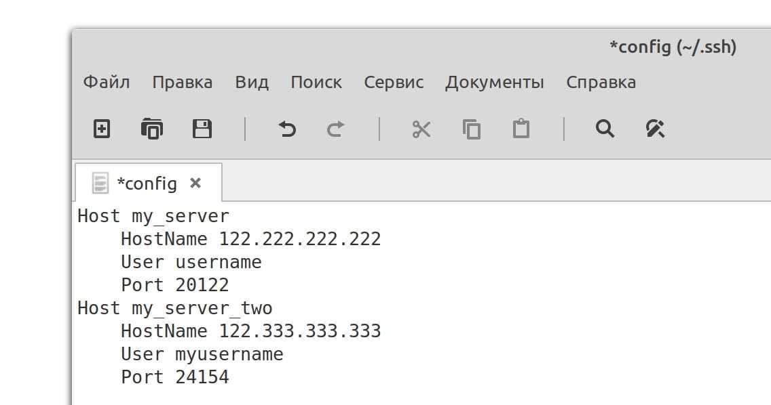
Task: Open search with magnifier icon
Action: pos(605,129)
